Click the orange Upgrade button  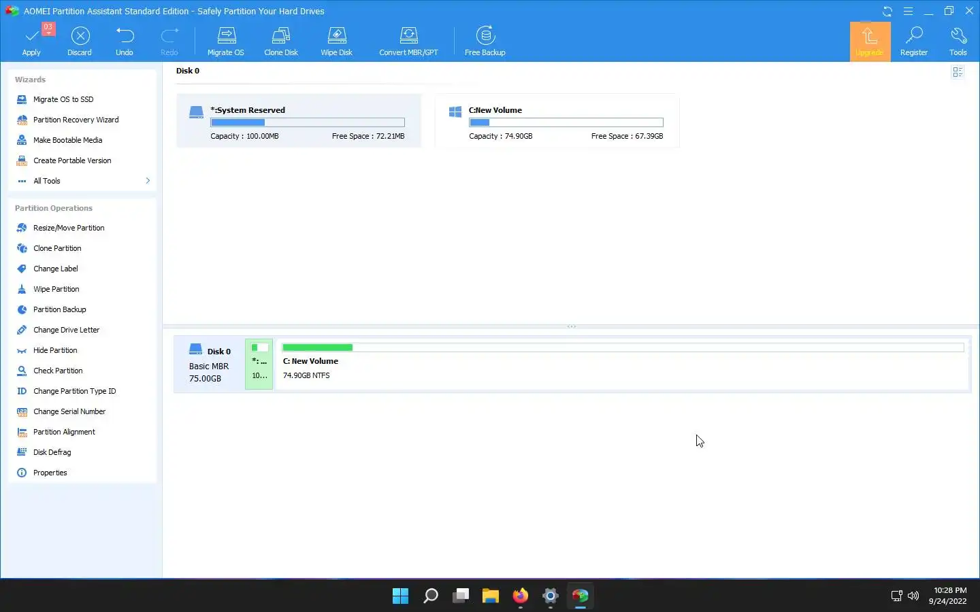click(870, 41)
